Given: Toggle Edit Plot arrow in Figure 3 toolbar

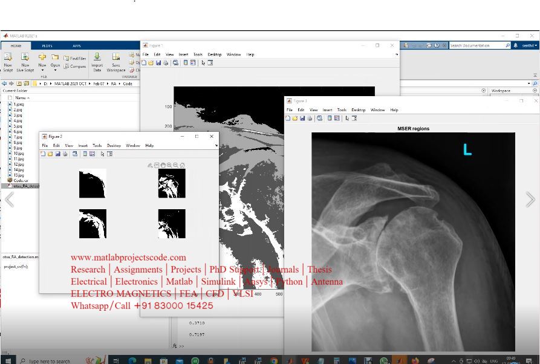Looking at the screenshot, I should coord(346,119).
